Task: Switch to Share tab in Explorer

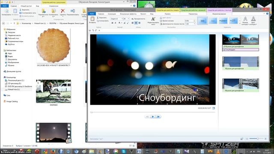Action: pyautogui.click(x=26, y=6)
